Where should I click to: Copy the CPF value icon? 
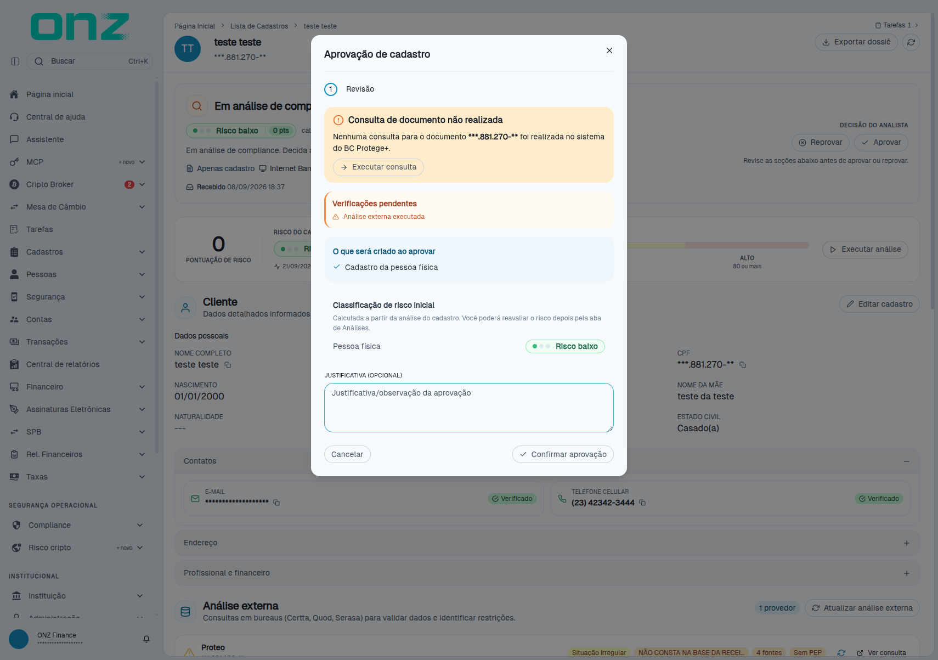coord(743,365)
